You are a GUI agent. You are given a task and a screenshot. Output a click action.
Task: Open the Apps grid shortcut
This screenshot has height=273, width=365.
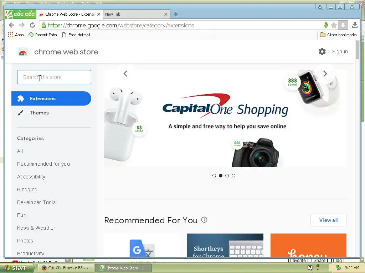(16, 35)
